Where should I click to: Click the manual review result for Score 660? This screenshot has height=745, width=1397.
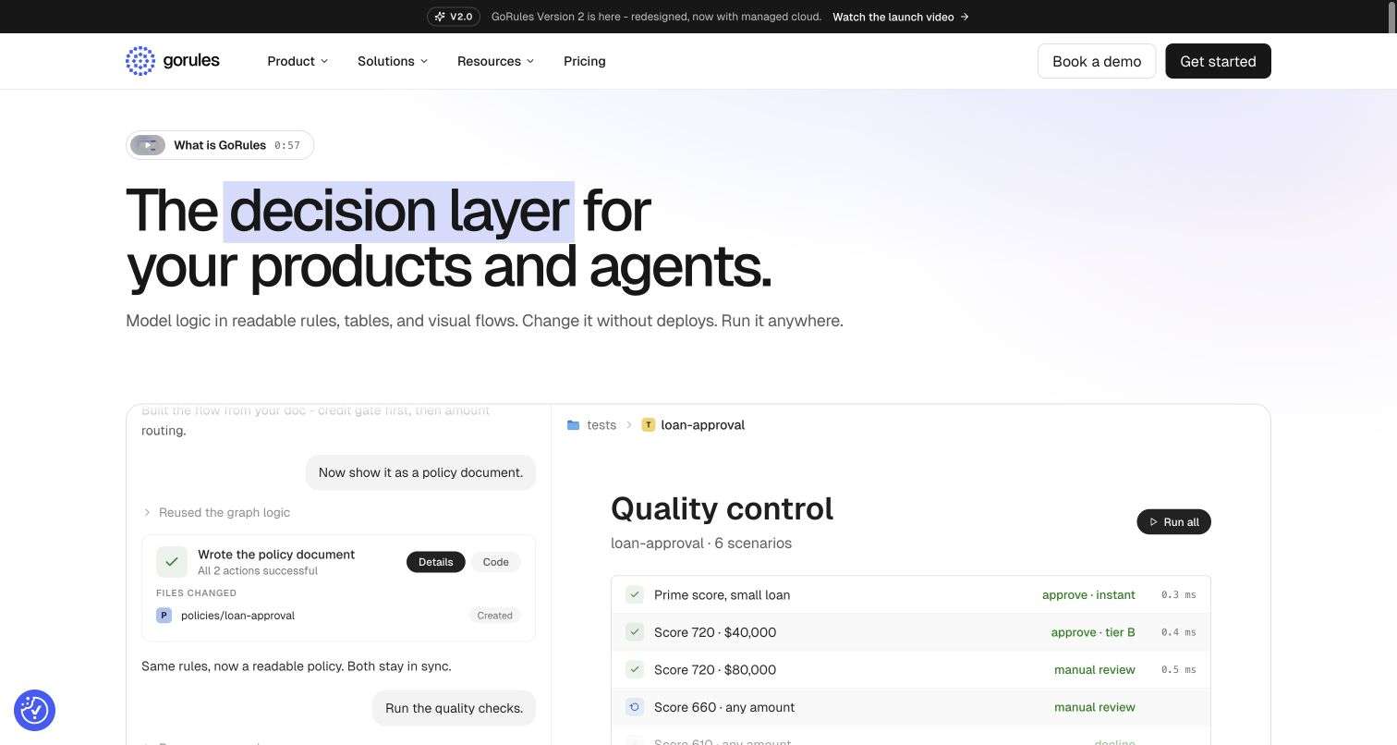pos(1095,707)
